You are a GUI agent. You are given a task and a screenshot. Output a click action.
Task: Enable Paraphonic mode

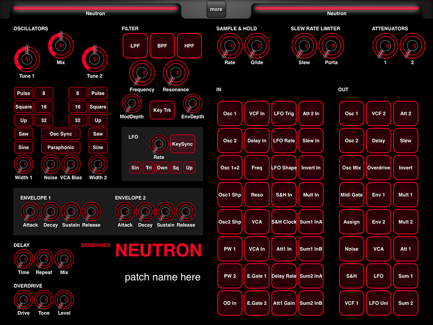61,147
